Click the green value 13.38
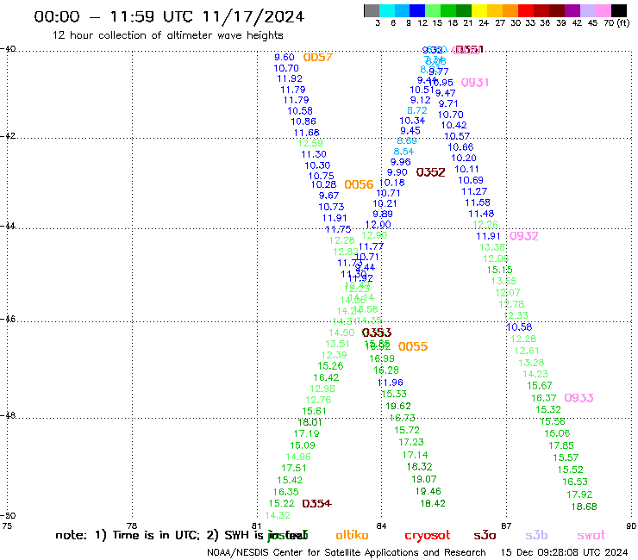Image resolution: width=638 pixels, height=560 pixels. pyautogui.click(x=492, y=247)
